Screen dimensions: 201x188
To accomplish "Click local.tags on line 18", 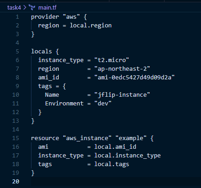I will (112, 164).
